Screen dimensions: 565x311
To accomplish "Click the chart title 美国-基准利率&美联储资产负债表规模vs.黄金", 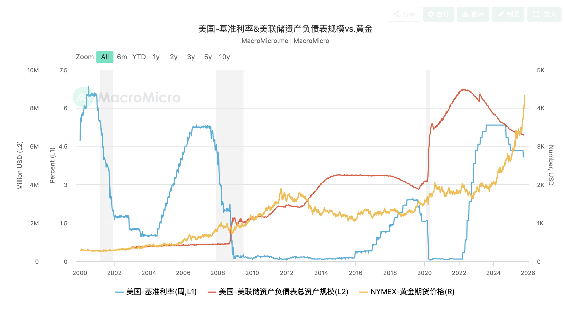I will click(285, 29).
